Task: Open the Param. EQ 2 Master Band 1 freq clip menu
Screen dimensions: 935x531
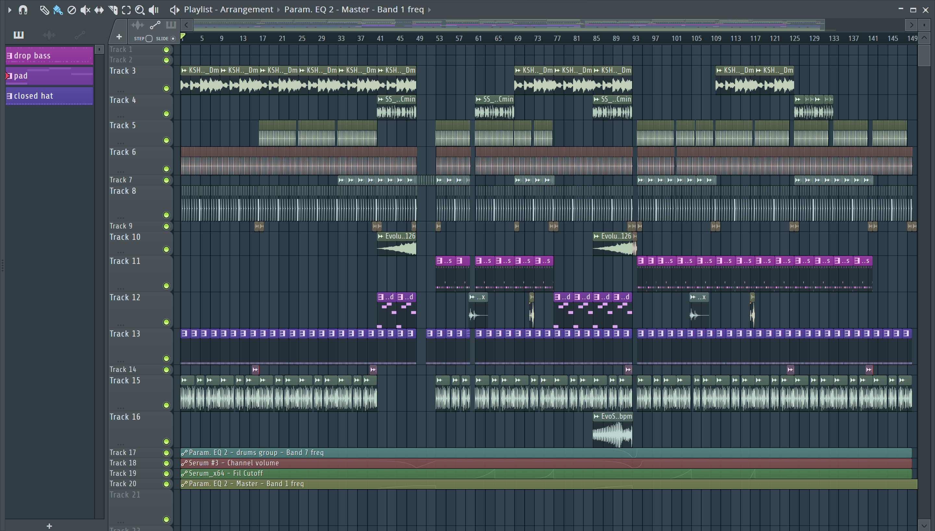Action: 354,9
